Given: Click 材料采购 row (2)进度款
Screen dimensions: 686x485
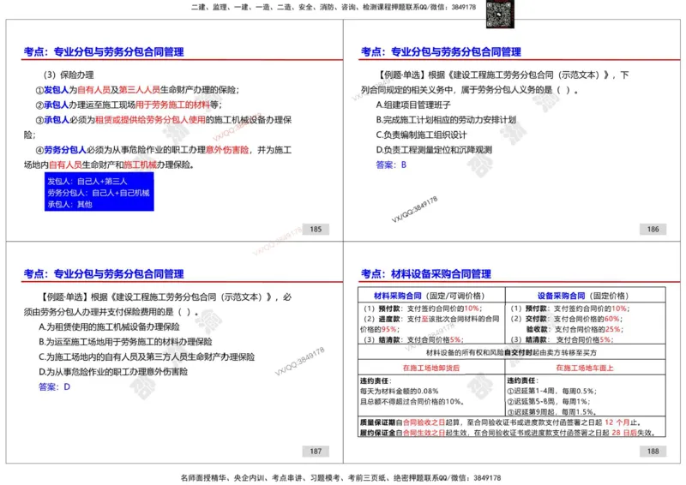Looking at the screenshot, I should pyautogui.click(x=430, y=324).
